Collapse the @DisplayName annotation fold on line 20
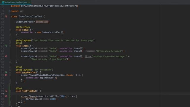The width and height of the screenshot is (190, 107). click(x=10, y=40)
